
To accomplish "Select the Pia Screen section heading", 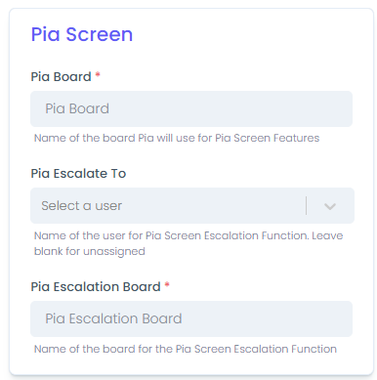I will [82, 34].
